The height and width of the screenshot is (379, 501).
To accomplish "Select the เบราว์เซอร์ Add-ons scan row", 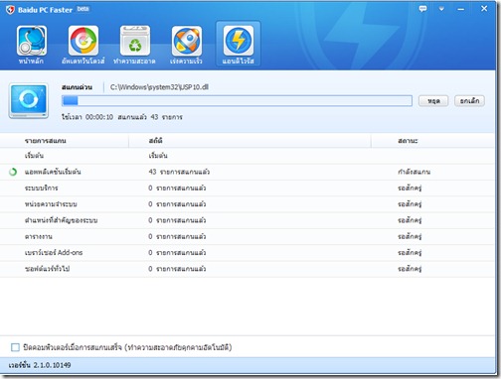I will pos(247,253).
